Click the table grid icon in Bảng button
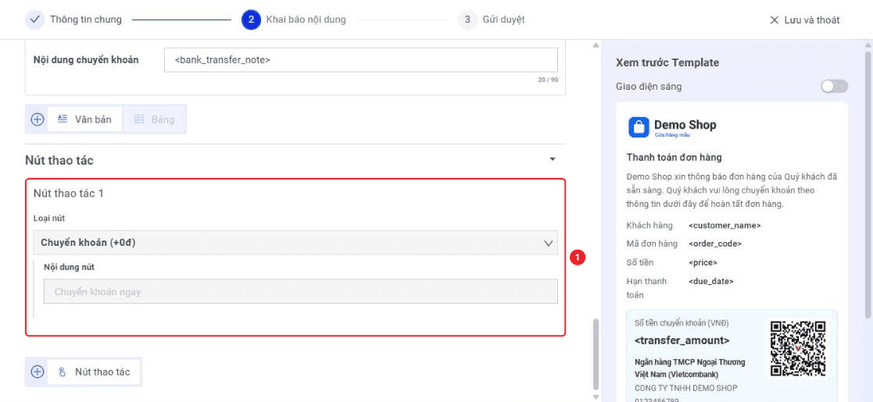Viewport: 873px width, 402px height. (139, 119)
